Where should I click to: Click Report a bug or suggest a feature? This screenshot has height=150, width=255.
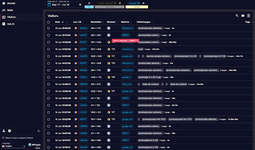point(19,138)
